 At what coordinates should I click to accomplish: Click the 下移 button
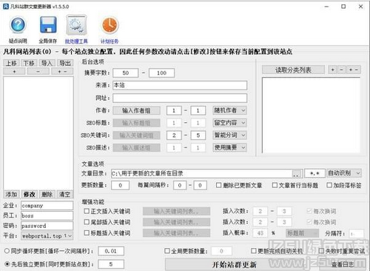(x=29, y=63)
